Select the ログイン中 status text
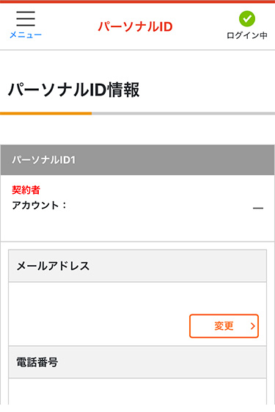The image size is (275, 412). pyautogui.click(x=247, y=35)
